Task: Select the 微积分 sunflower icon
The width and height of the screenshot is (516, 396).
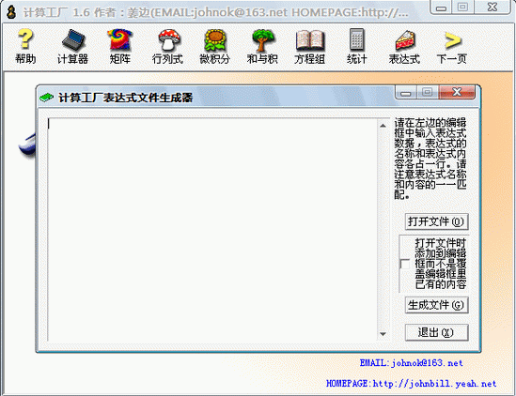Action: 215,46
